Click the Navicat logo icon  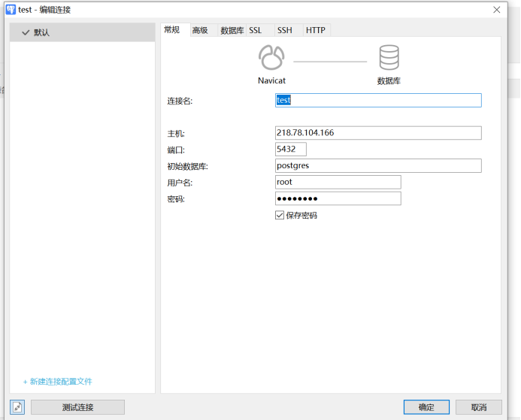[x=271, y=58]
